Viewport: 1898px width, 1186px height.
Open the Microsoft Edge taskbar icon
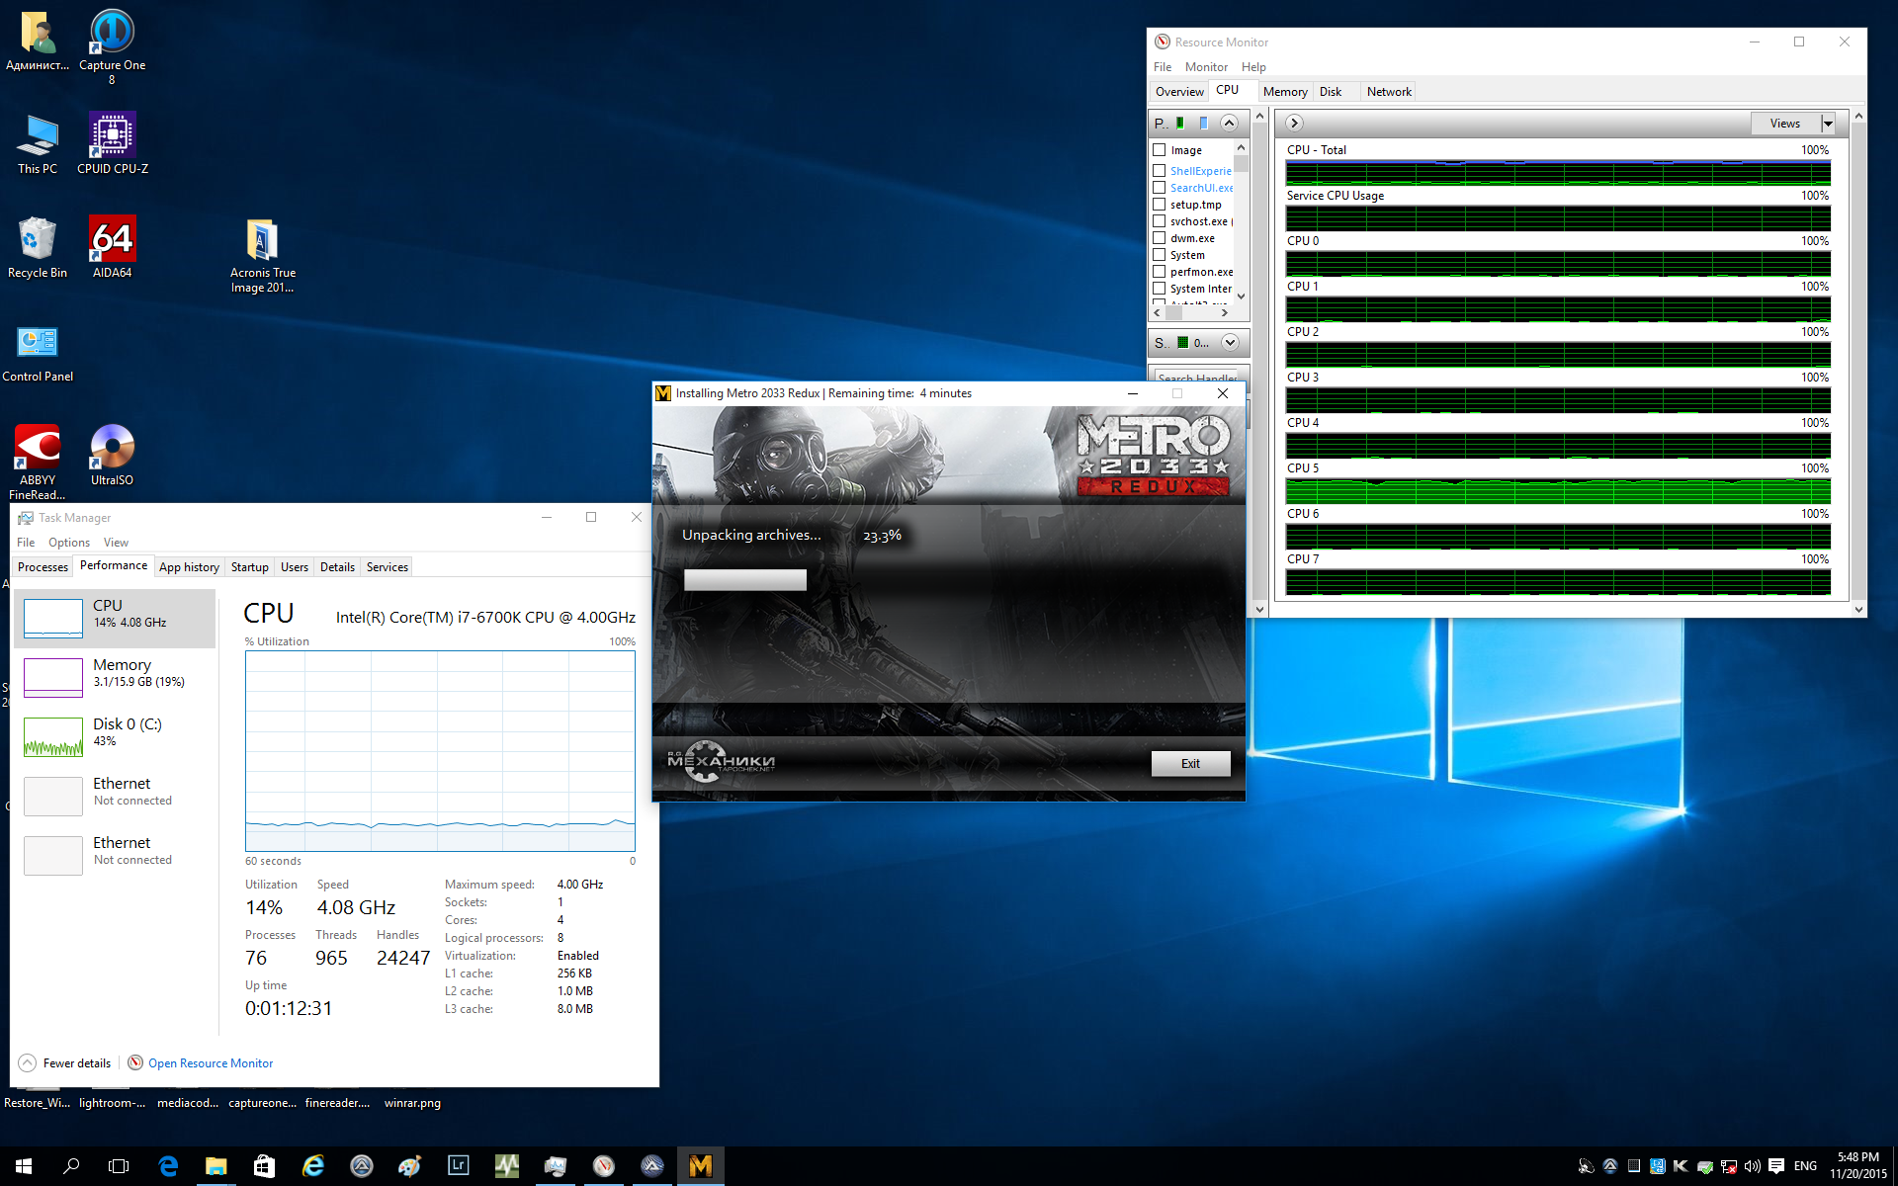point(168,1166)
